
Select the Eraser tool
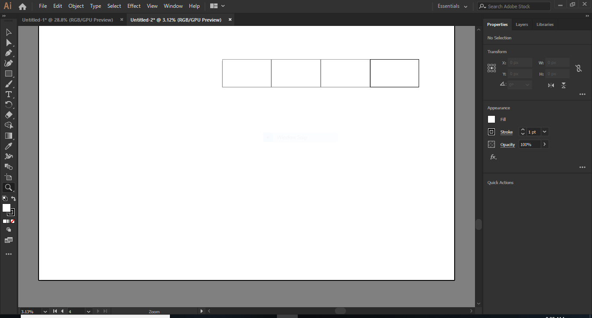coord(8,115)
